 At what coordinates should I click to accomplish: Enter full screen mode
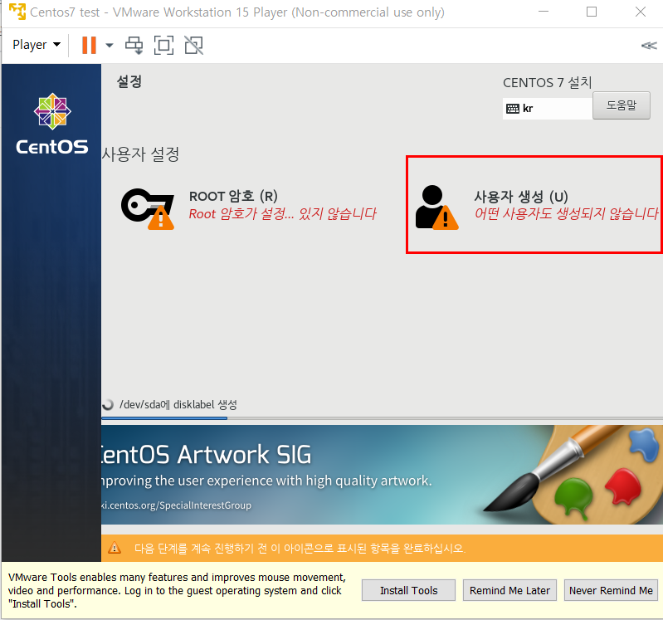[163, 46]
